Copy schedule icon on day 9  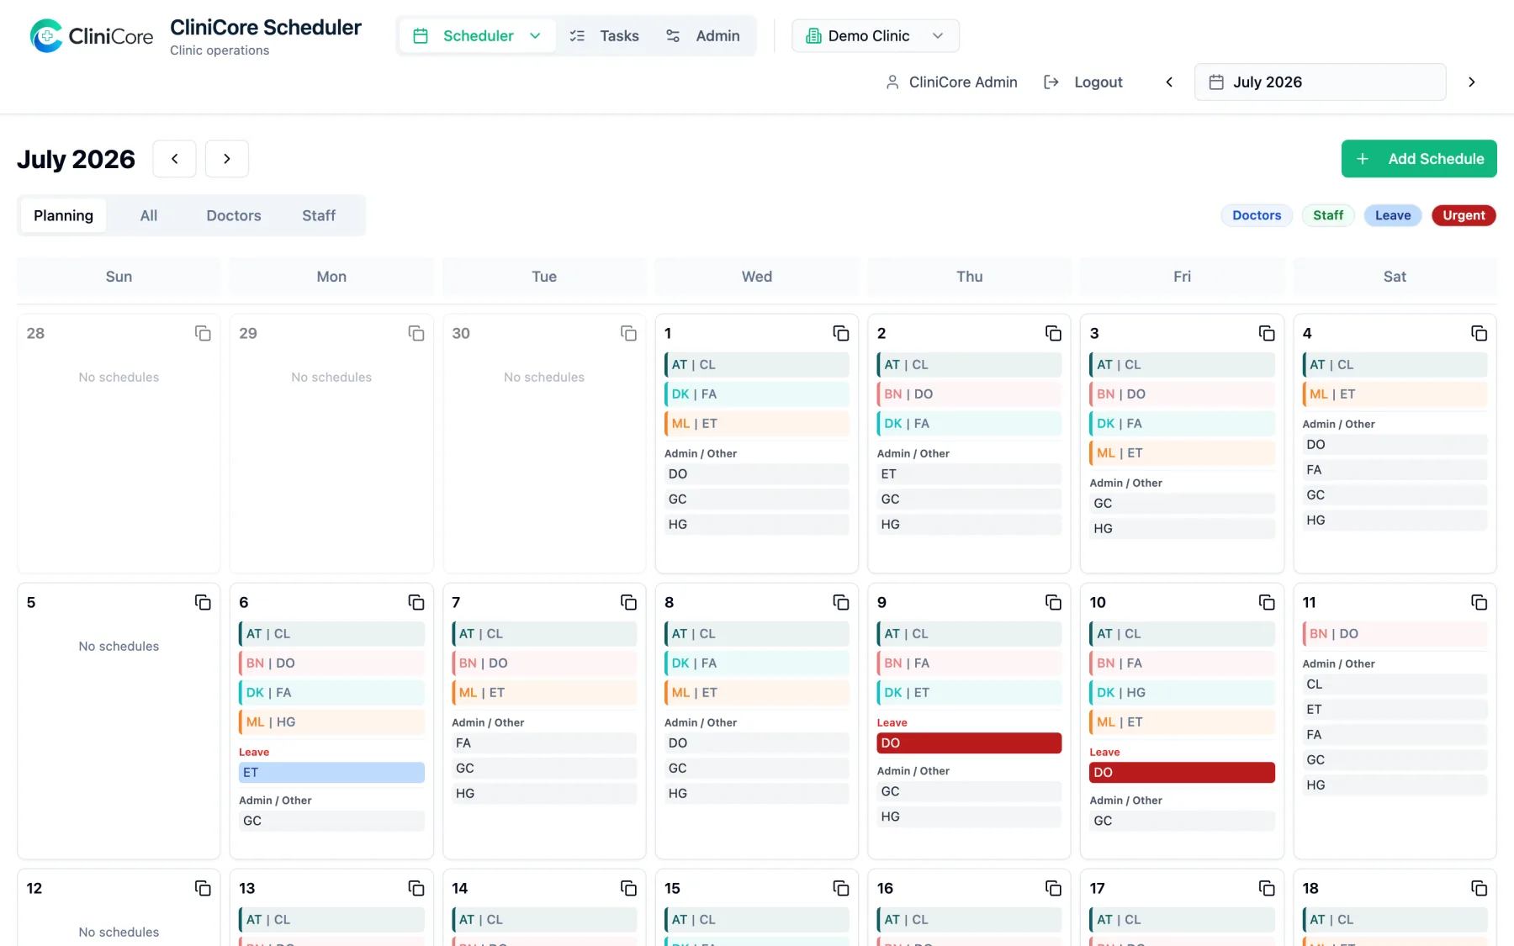[1053, 602]
